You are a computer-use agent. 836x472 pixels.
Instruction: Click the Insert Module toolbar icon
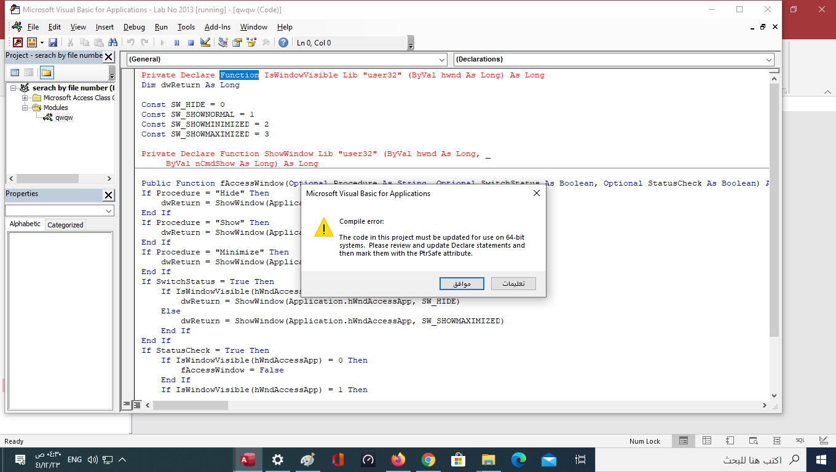pos(31,42)
